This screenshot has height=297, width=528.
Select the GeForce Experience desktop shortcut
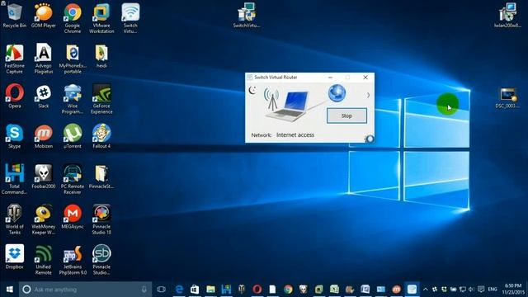101,99
